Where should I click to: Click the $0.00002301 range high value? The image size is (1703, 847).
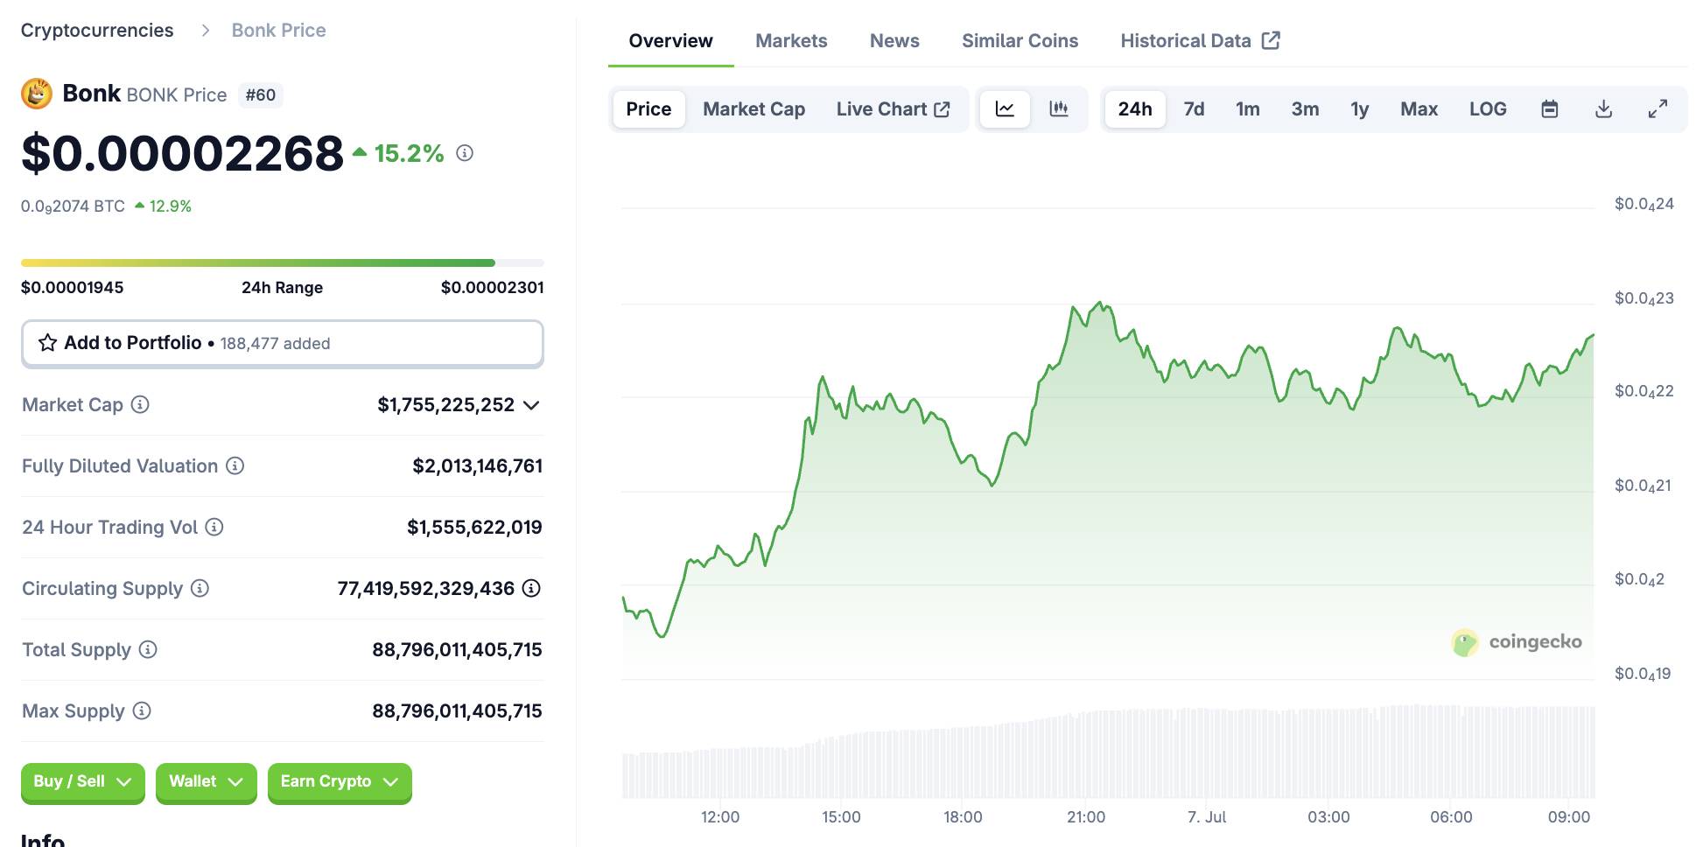(x=492, y=288)
